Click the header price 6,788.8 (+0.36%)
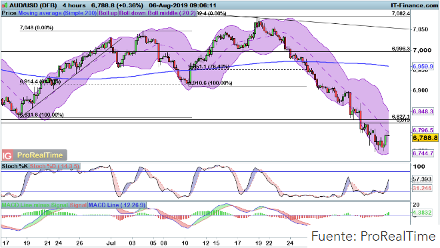 [x=117, y=5]
